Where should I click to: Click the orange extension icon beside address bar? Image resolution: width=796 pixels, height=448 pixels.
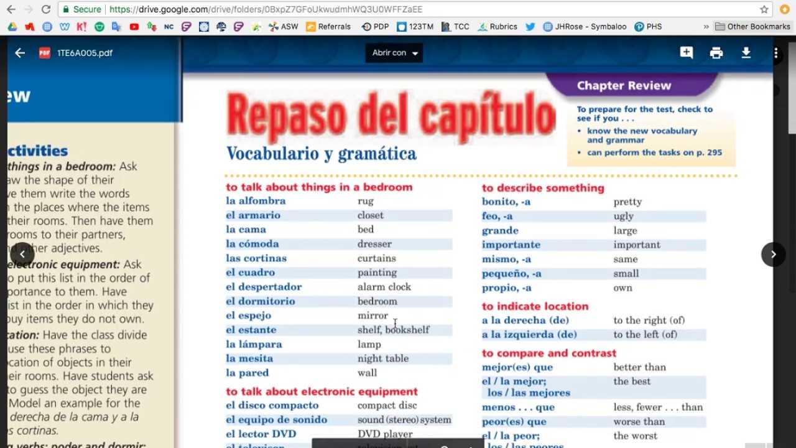785,9
